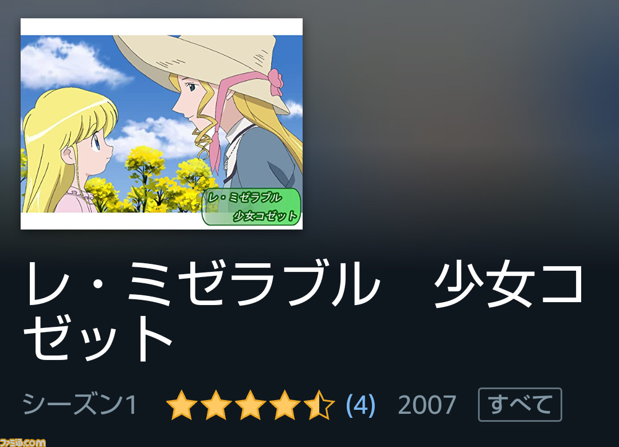The width and height of the screenshot is (619, 447).
Task: Select the シーズン1 season label
Action: click(80, 405)
